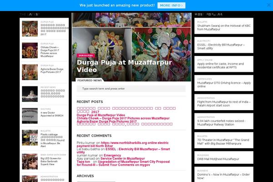273x182 pixels.
Task: Open '4 new Doctor Appointed at SKMCH' title
Action: point(52,114)
